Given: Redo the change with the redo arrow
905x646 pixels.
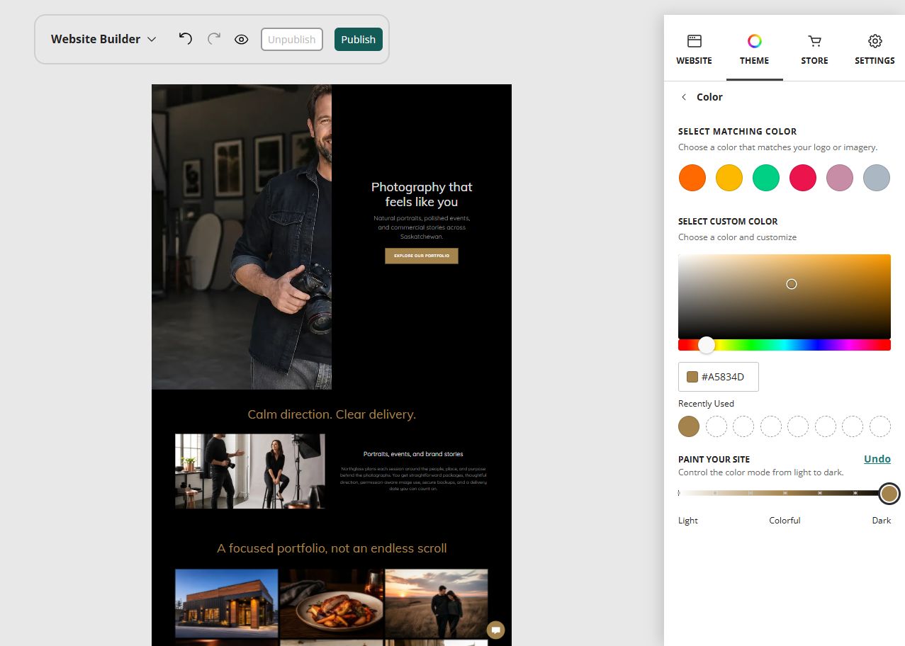Looking at the screenshot, I should 214,39.
